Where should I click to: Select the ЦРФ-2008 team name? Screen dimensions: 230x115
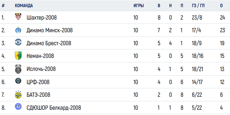click(38, 82)
